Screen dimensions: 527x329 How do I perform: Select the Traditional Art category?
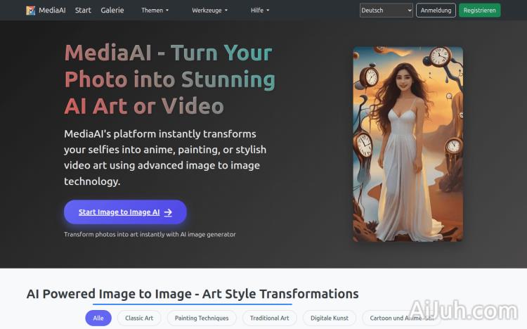click(x=270, y=318)
